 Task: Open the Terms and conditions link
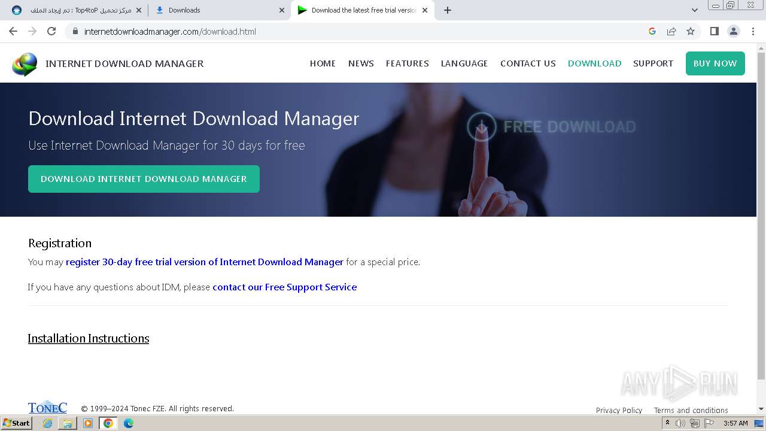coord(691,410)
